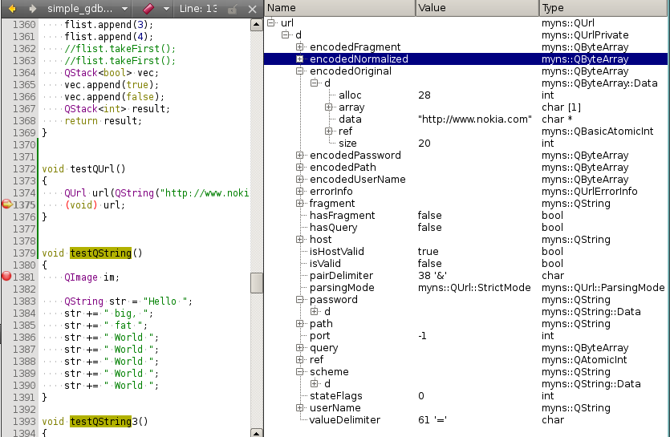Expand the array node under encodedOriginal
670x437 pixels.
pos(329,107)
